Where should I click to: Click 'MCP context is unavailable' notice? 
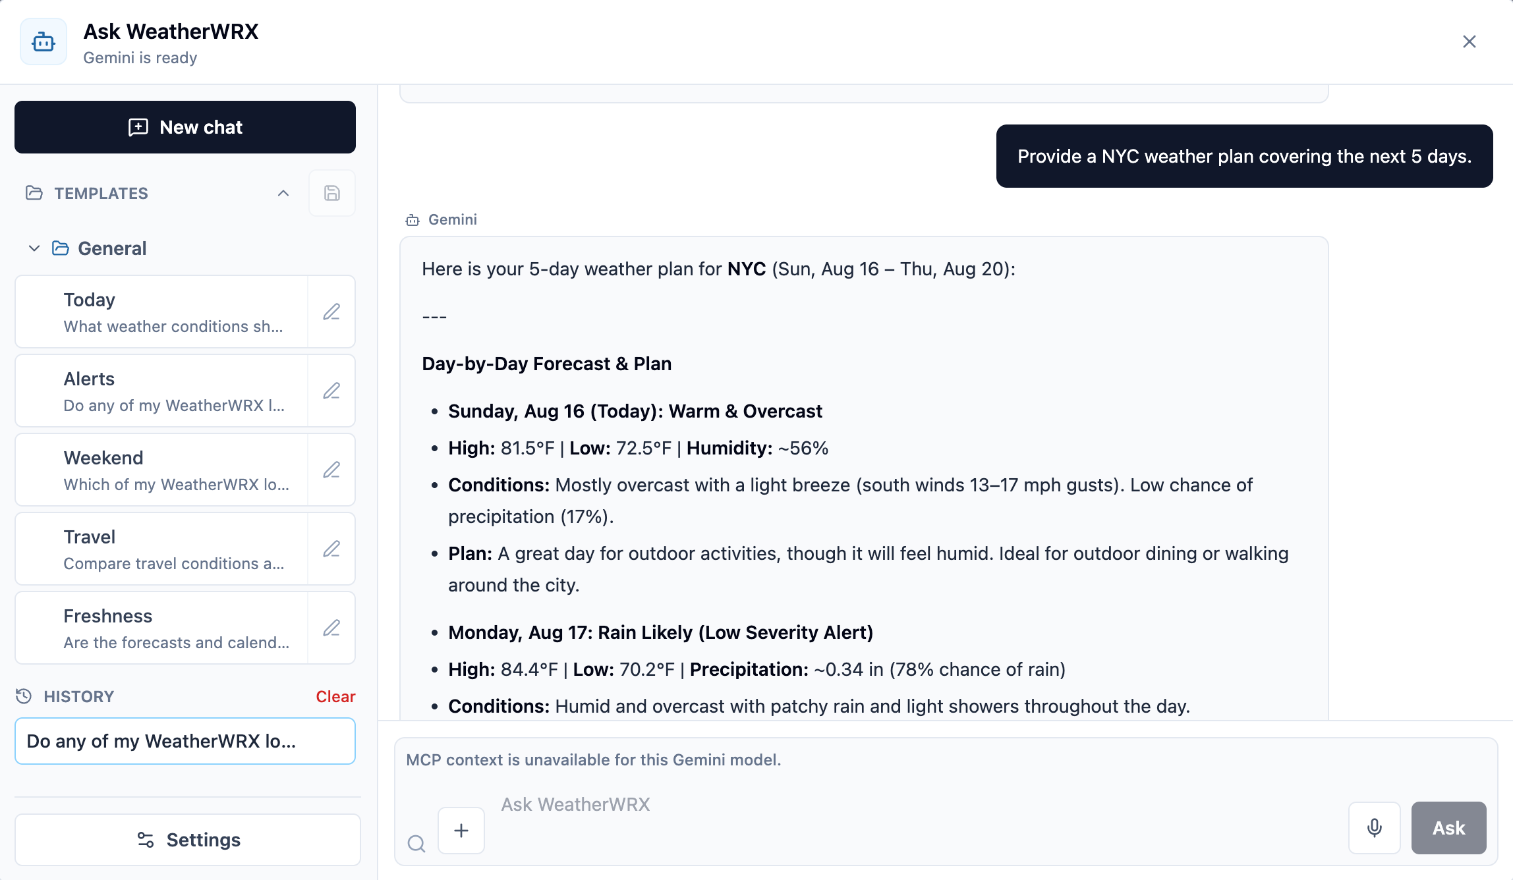(594, 759)
